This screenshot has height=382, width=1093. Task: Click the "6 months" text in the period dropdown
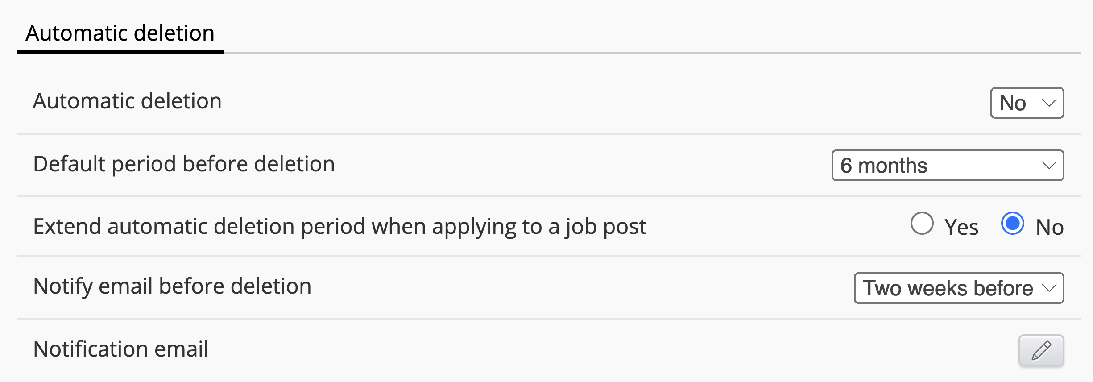tap(884, 166)
